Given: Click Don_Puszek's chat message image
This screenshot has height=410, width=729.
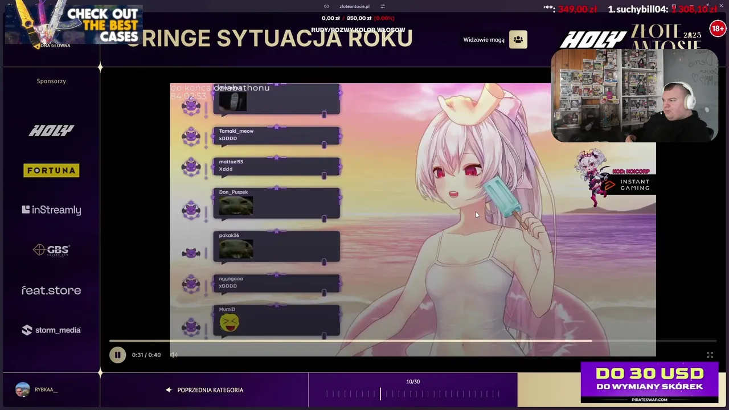Looking at the screenshot, I should click(236, 206).
